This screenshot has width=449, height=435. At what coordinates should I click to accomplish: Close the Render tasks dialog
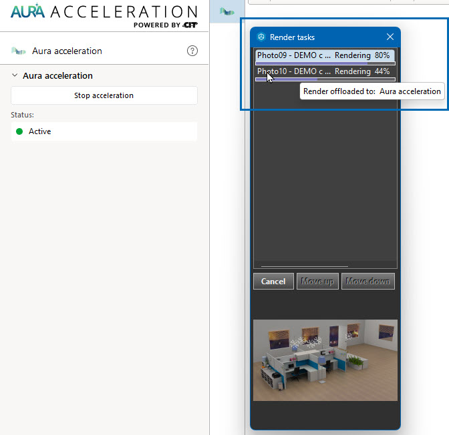390,37
